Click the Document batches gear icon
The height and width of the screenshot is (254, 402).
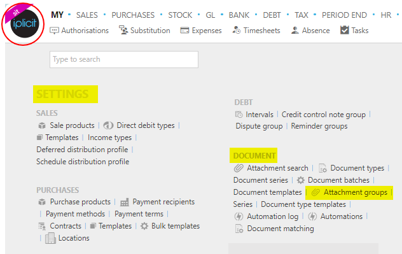[300, 180]
